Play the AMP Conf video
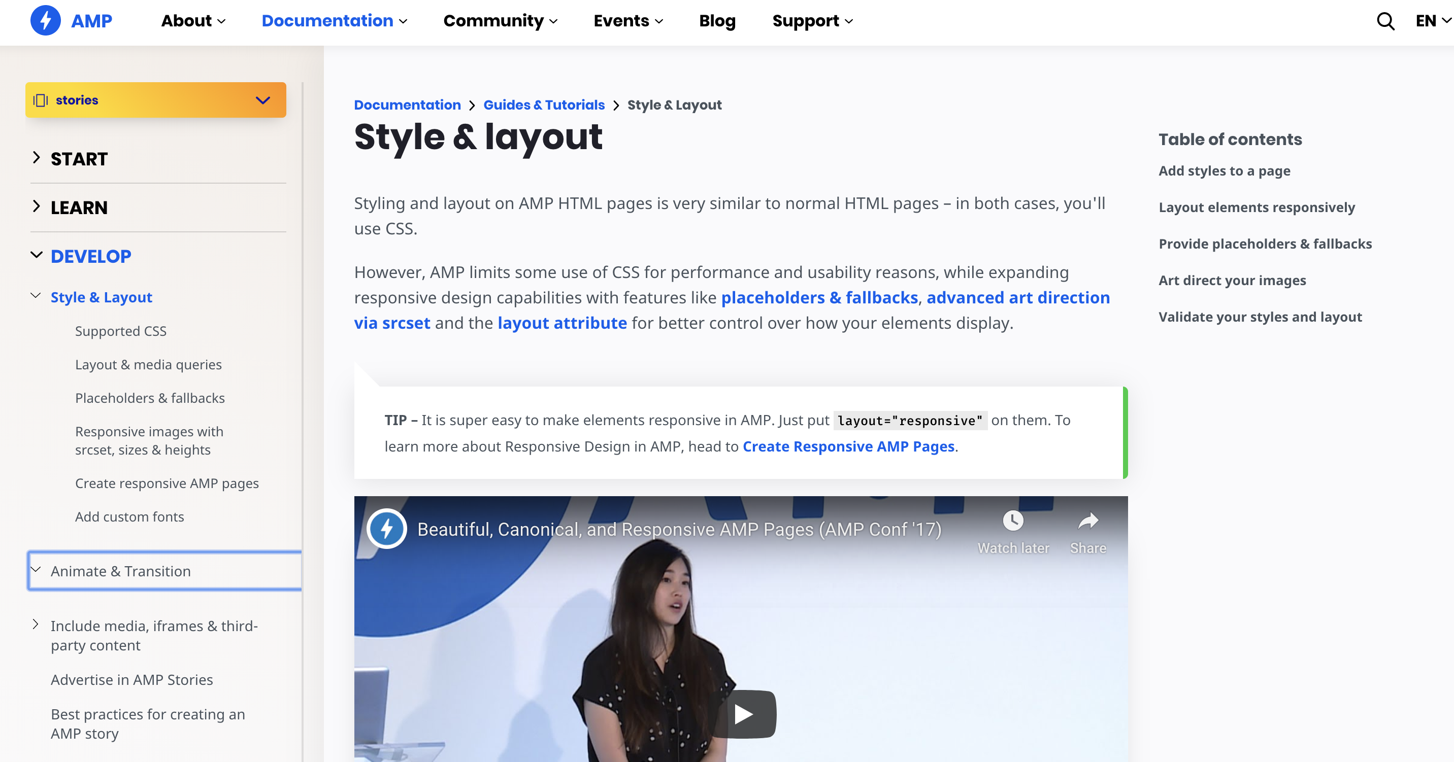The image size is (1454, 762). 744,714
